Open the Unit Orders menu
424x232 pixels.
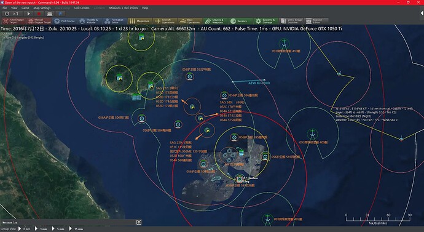pyautogui.click(x=82, y=8)
